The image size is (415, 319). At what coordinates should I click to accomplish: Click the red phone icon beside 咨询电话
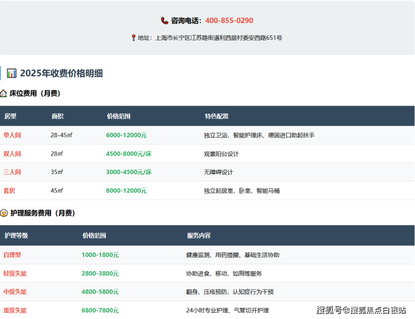coord(164,21)
